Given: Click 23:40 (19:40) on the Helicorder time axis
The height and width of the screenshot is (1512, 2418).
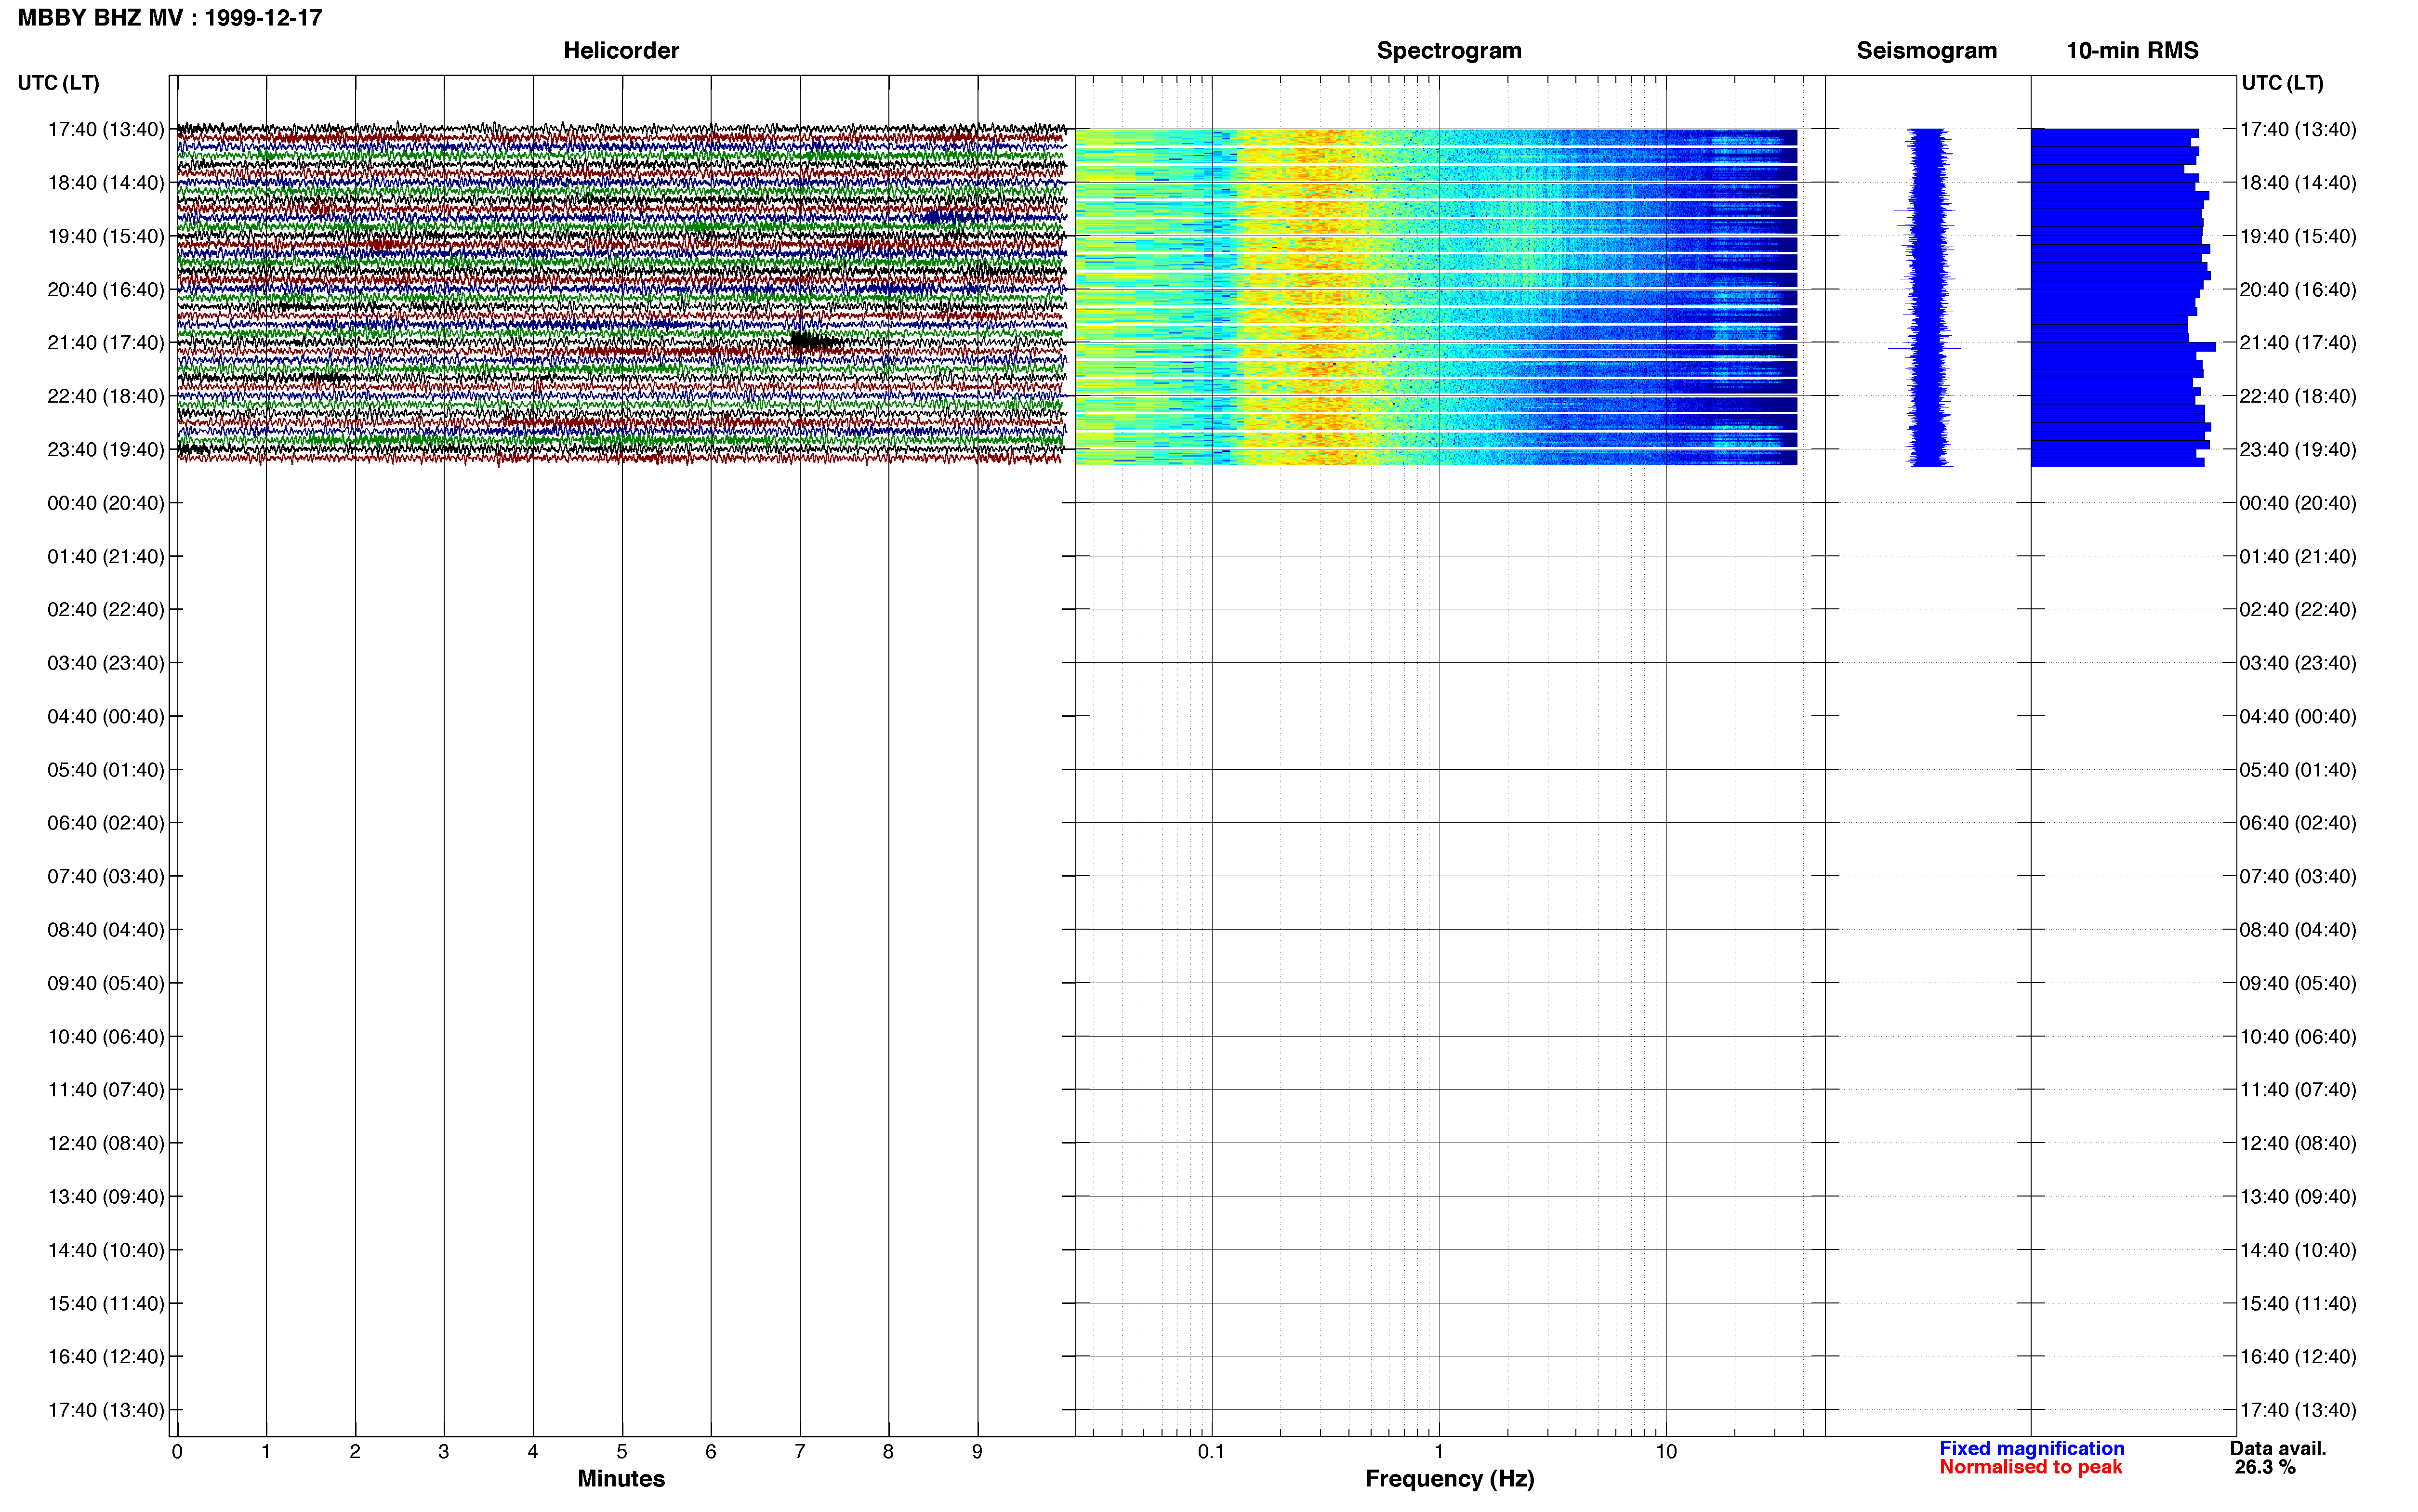Looking at the screenshot, I should [x=105, y=450].
